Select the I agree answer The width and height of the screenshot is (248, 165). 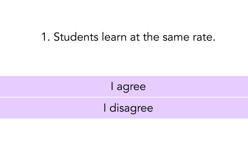(124, 86)
